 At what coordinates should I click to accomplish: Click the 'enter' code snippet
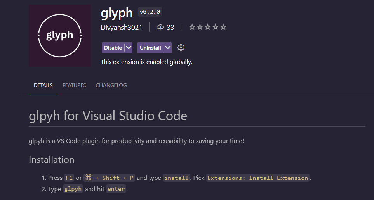[x=116, y=189]
